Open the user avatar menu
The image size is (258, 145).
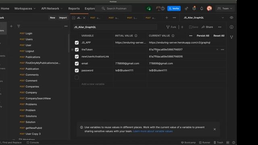click(209, 8)
